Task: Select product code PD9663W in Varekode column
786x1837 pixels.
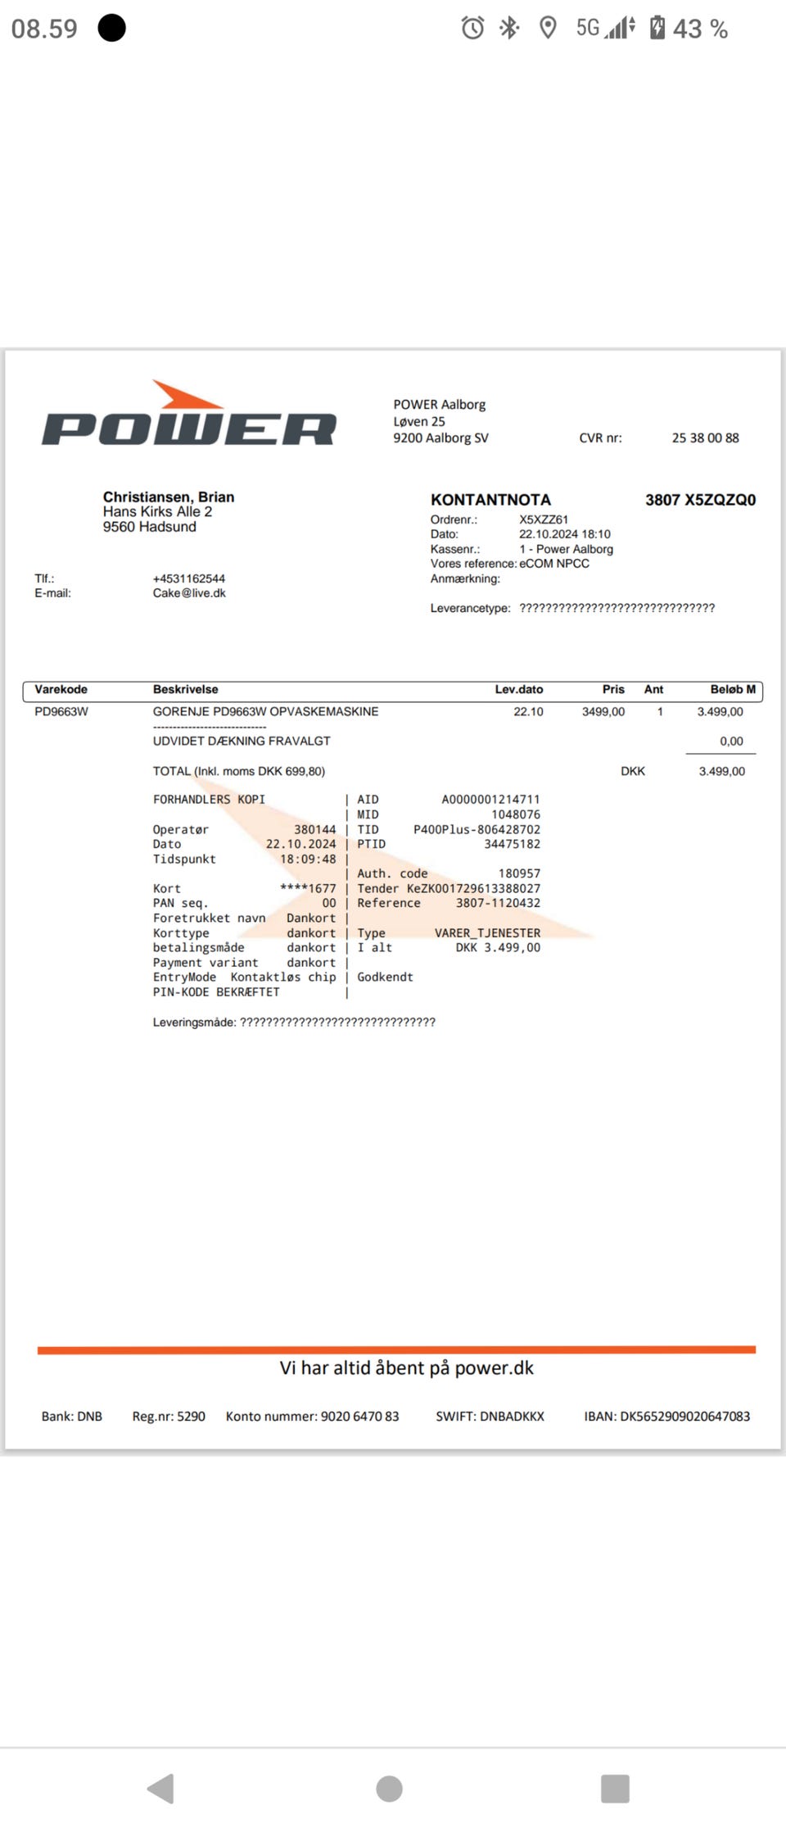Action: point(61,712)
